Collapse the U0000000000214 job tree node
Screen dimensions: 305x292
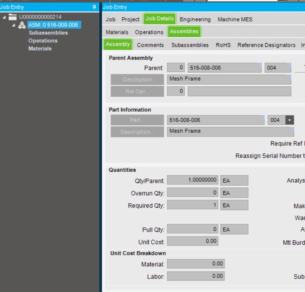[x=4, y=17]
